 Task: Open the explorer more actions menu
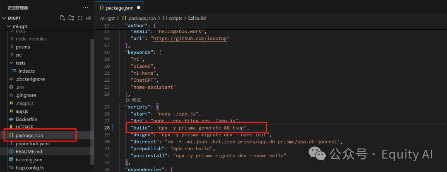click(86, 8)
